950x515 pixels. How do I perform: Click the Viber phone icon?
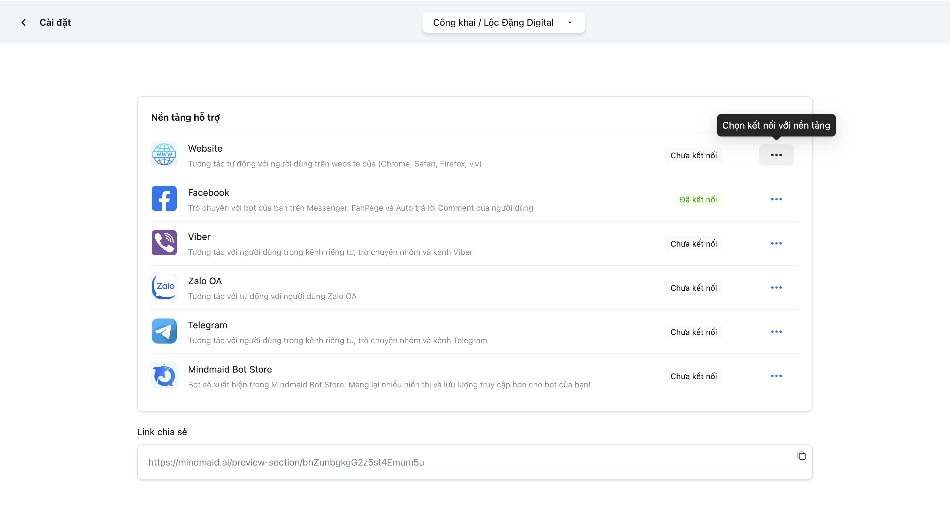pyautogui.click(x=164, y=243)
